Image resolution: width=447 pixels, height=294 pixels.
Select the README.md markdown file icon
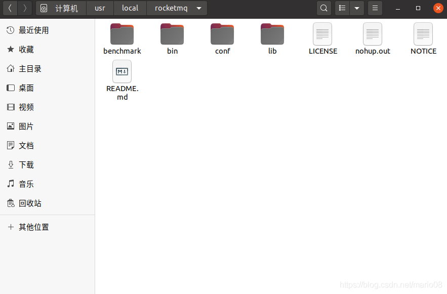click(x=122, y=71)
